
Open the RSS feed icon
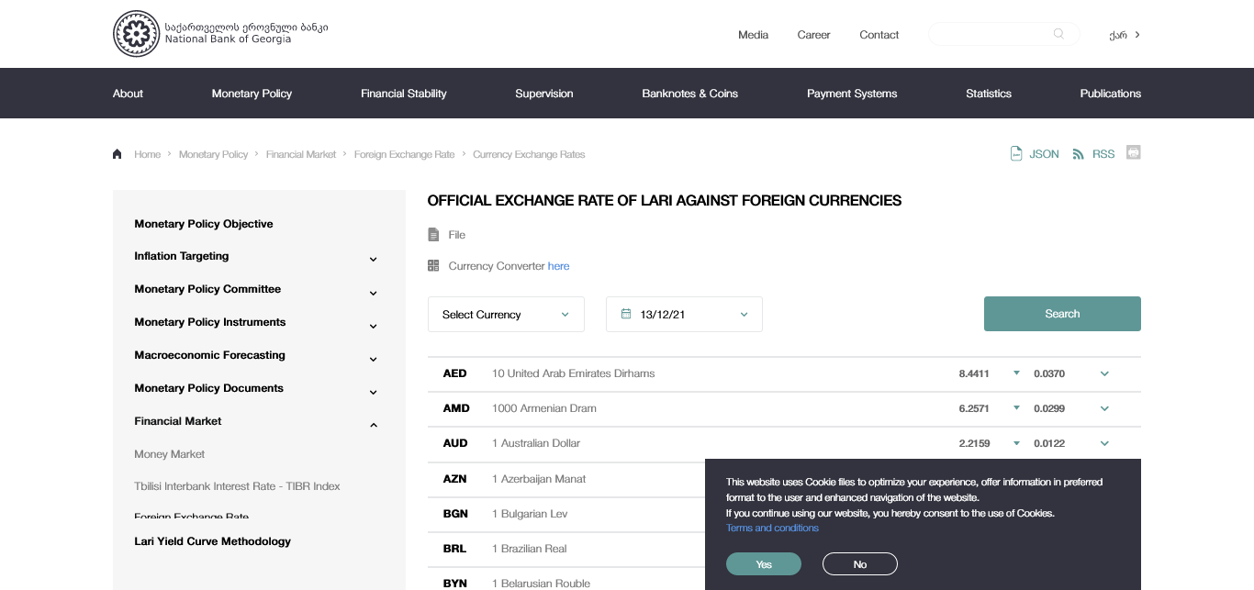coord(1079,154)
